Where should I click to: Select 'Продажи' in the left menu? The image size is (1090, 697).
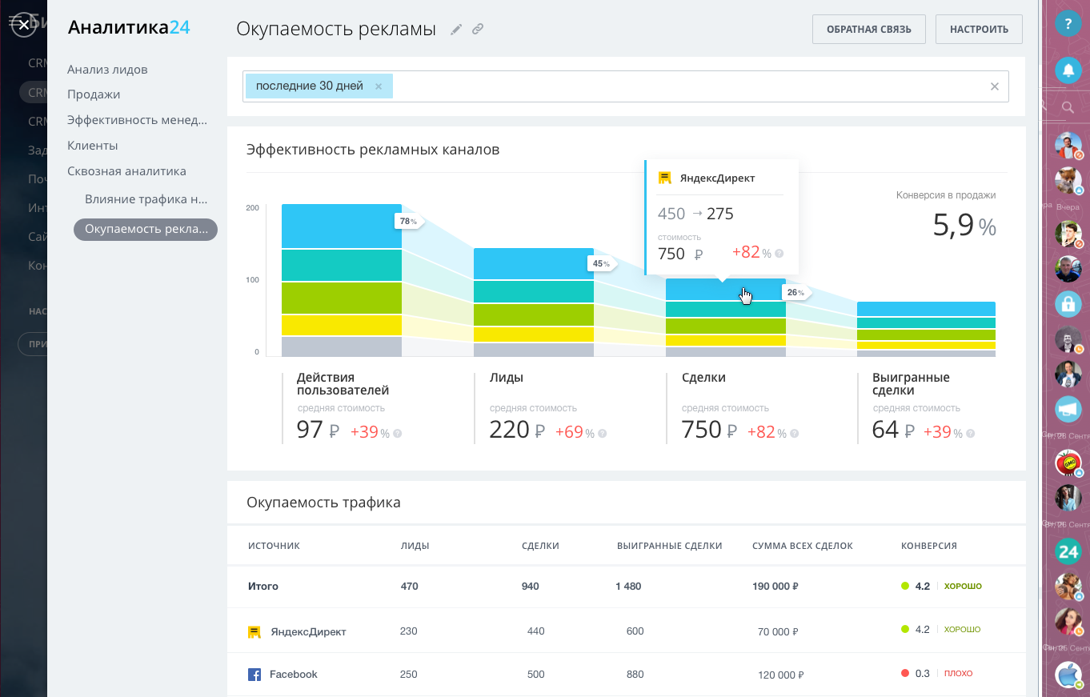[94, 94]
